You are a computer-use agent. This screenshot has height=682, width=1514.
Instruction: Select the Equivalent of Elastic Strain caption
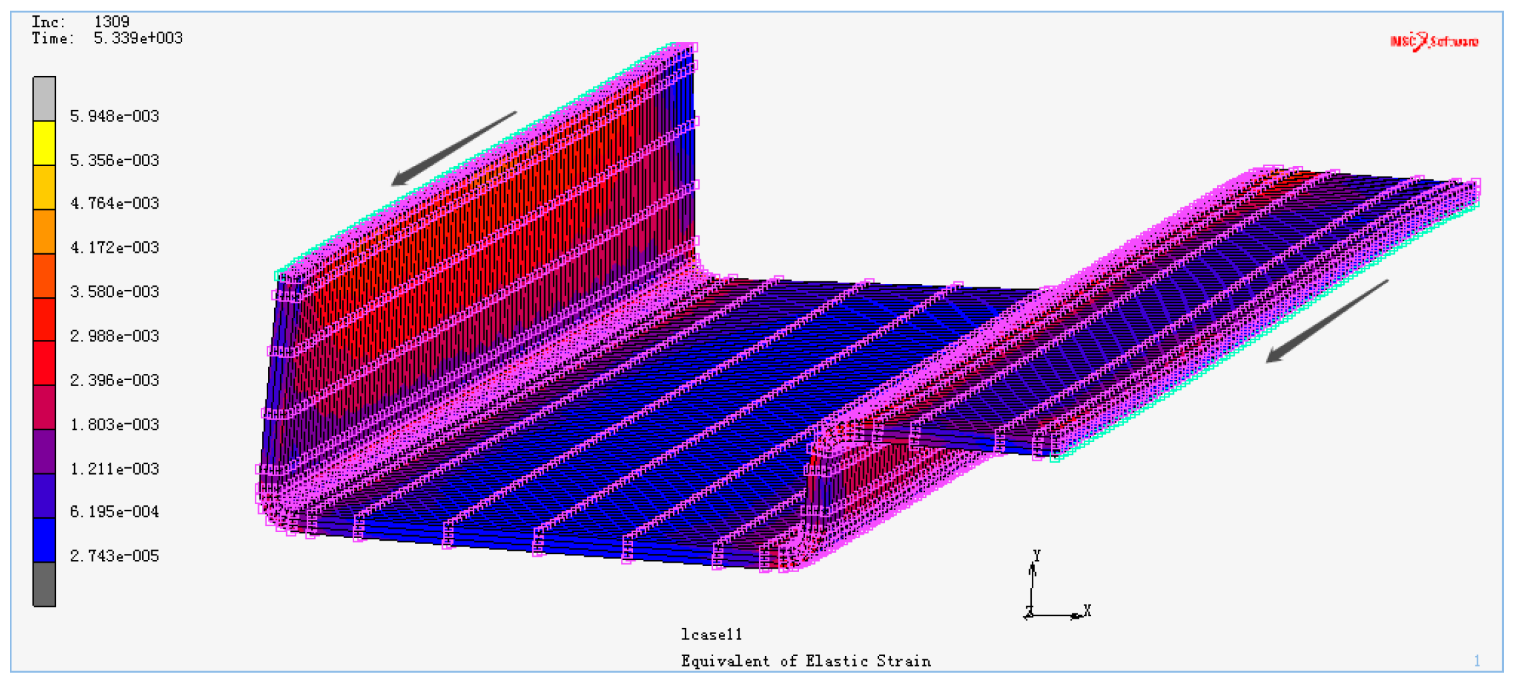pyautogui.click(x=806, y=661)
